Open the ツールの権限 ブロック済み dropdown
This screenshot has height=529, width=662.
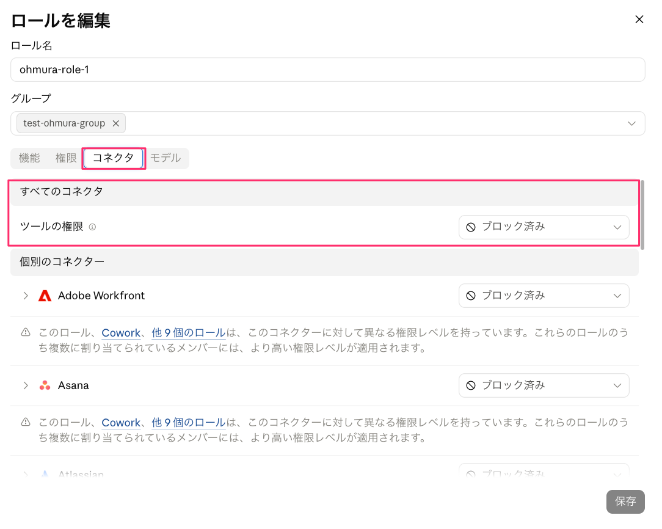(544, 227)
